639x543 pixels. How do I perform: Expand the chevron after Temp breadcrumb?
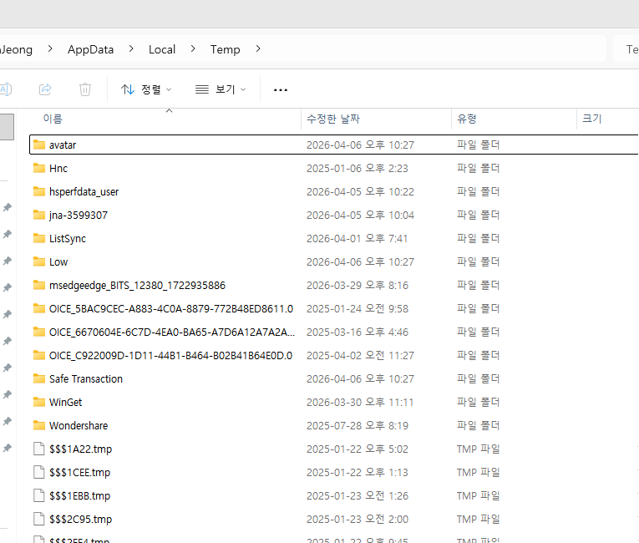[x=258, y=49]
